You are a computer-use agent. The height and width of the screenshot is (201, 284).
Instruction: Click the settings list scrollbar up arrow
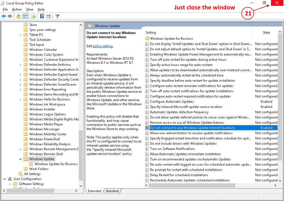[x=280, y=32]
